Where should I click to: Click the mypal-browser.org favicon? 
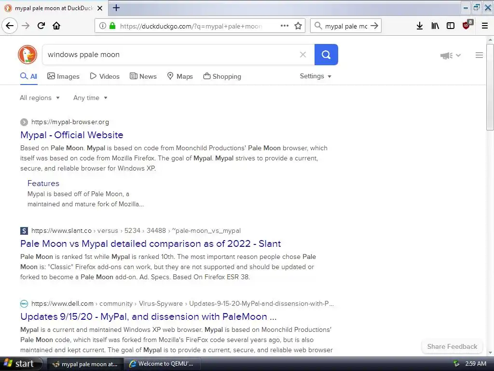click(24, 122)
